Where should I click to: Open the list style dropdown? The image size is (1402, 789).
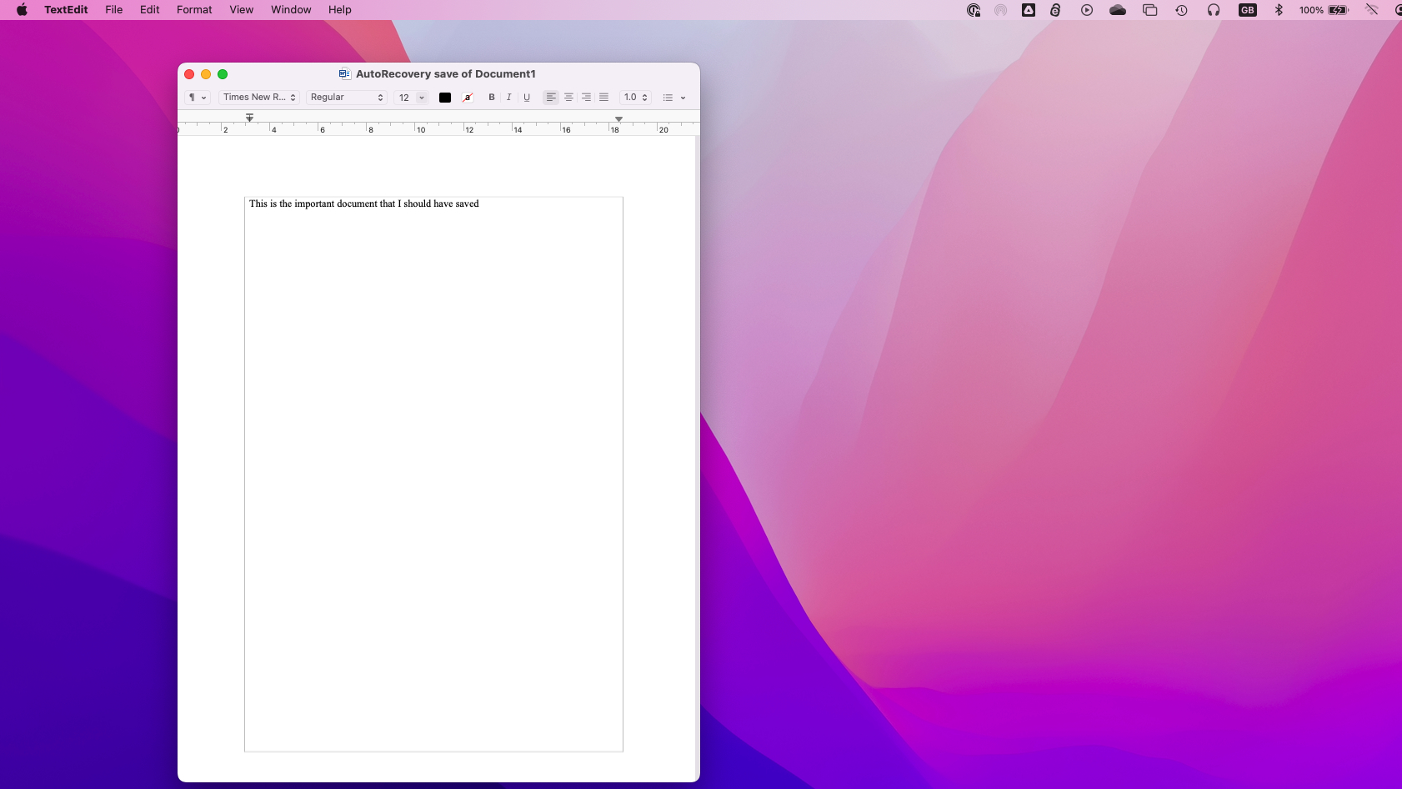[673, 98]
